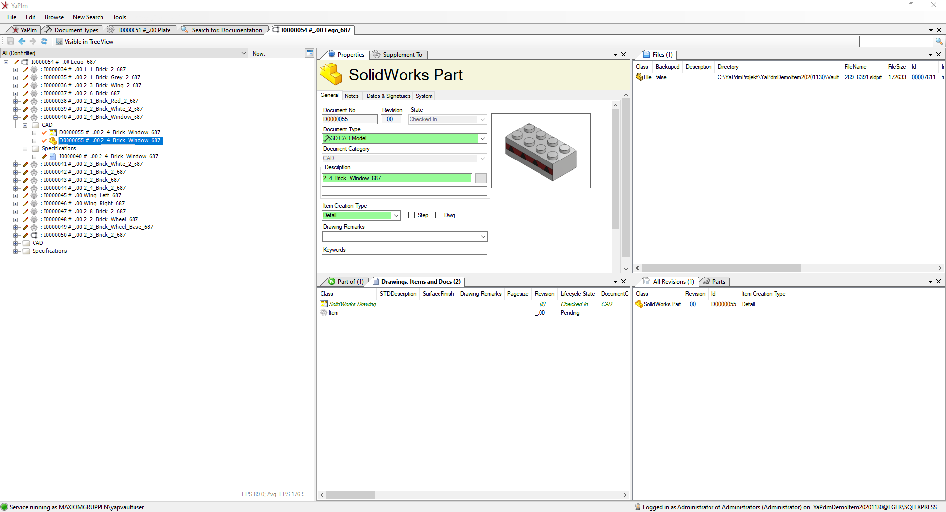The height and width of the screenshot is (512, 946).
Task: Click the ellipsis button beside Description
Action: click(x=481, y=179)
